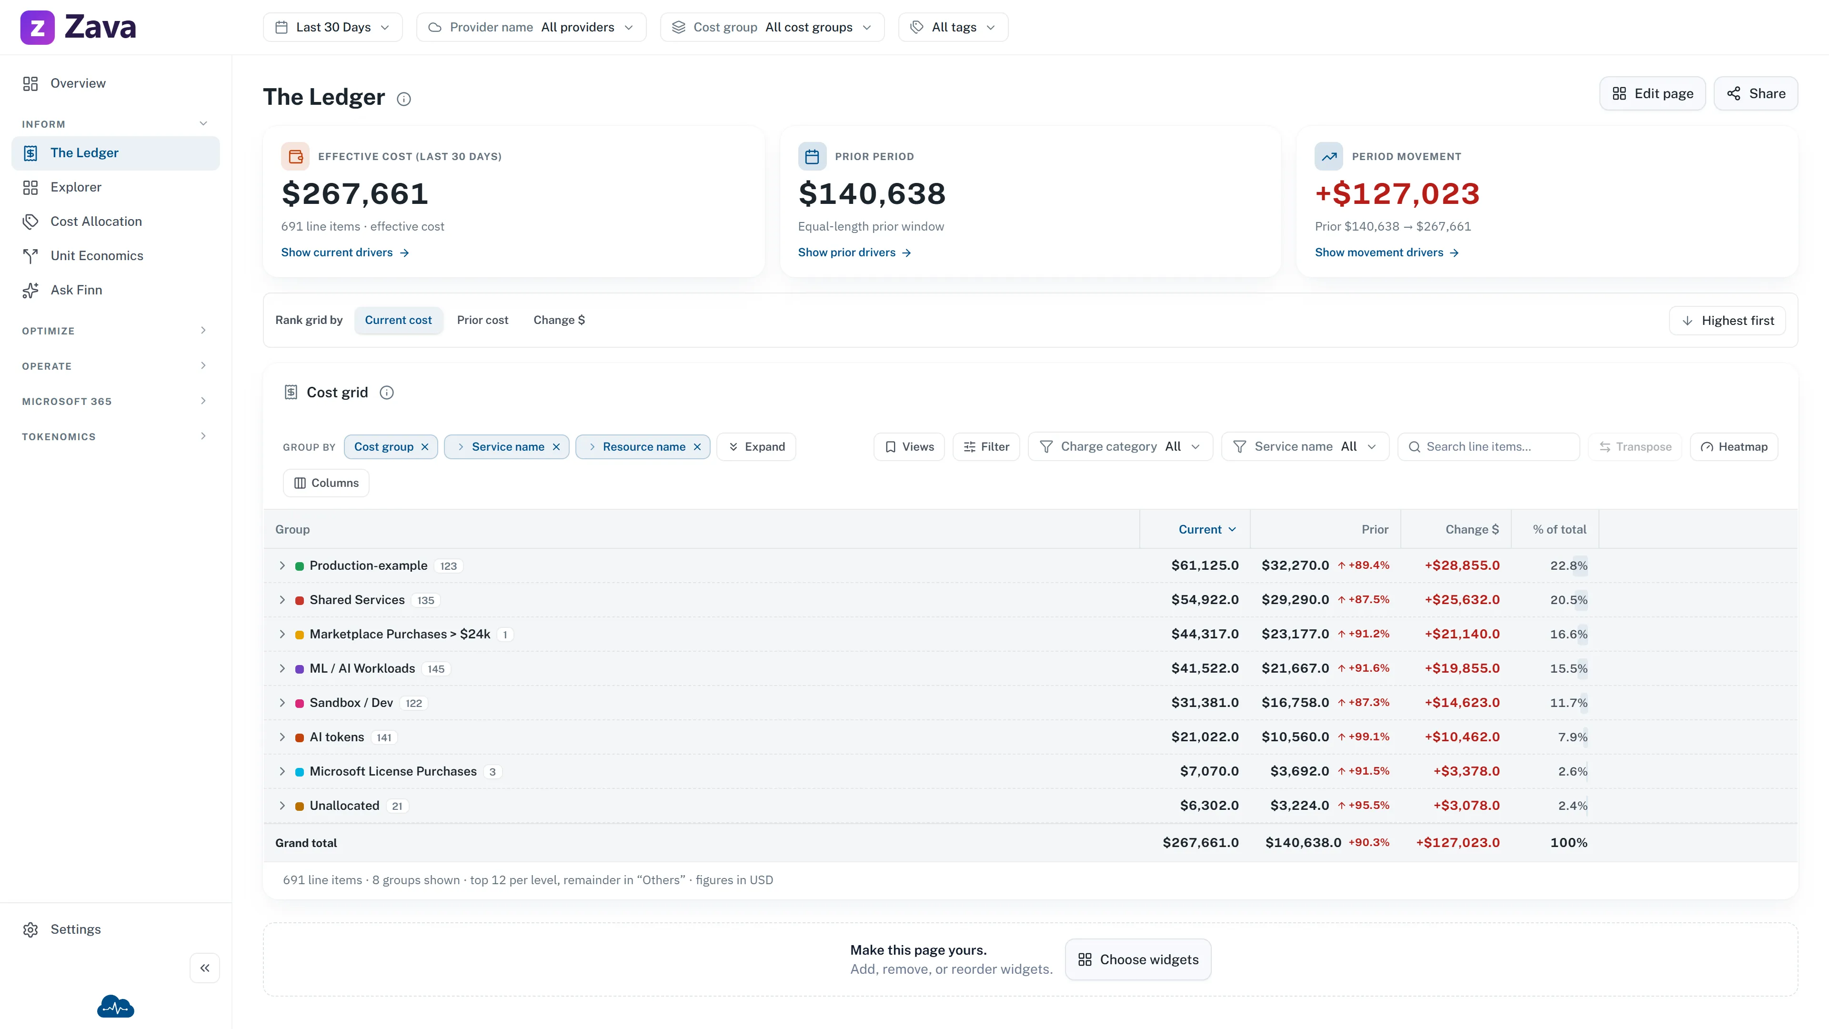Remove the Resource name grouping chip
The image size is (1829, 1029).
[697, 447]
